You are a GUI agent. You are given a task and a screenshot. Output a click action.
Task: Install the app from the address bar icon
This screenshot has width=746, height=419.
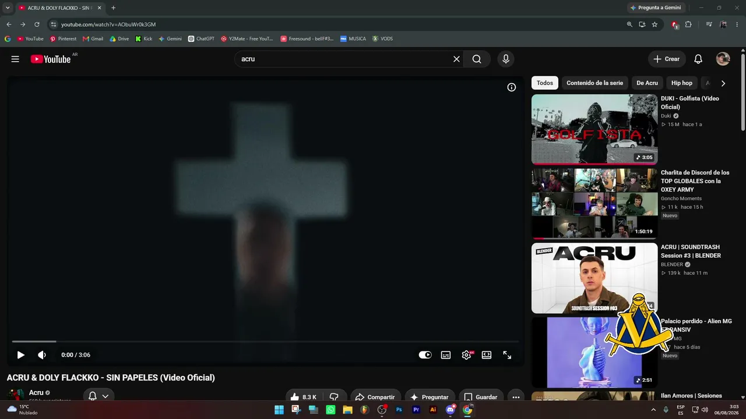642,24
